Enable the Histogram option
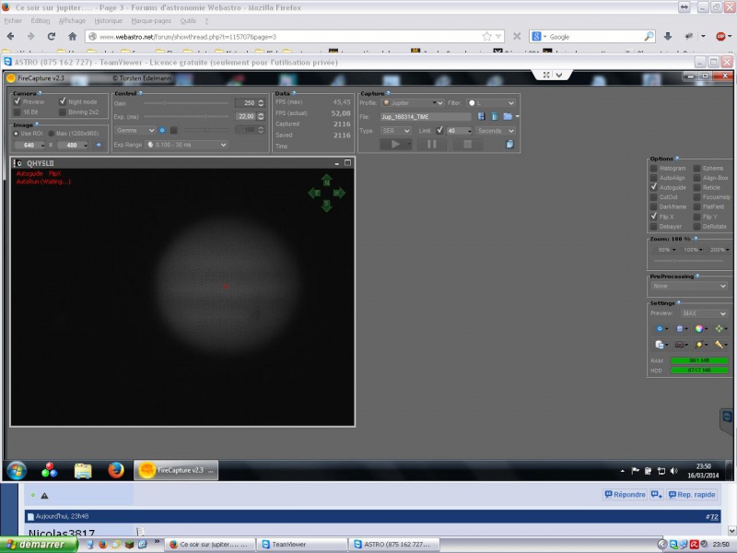Screen dimensions: 737x553 tap(654, 168)
